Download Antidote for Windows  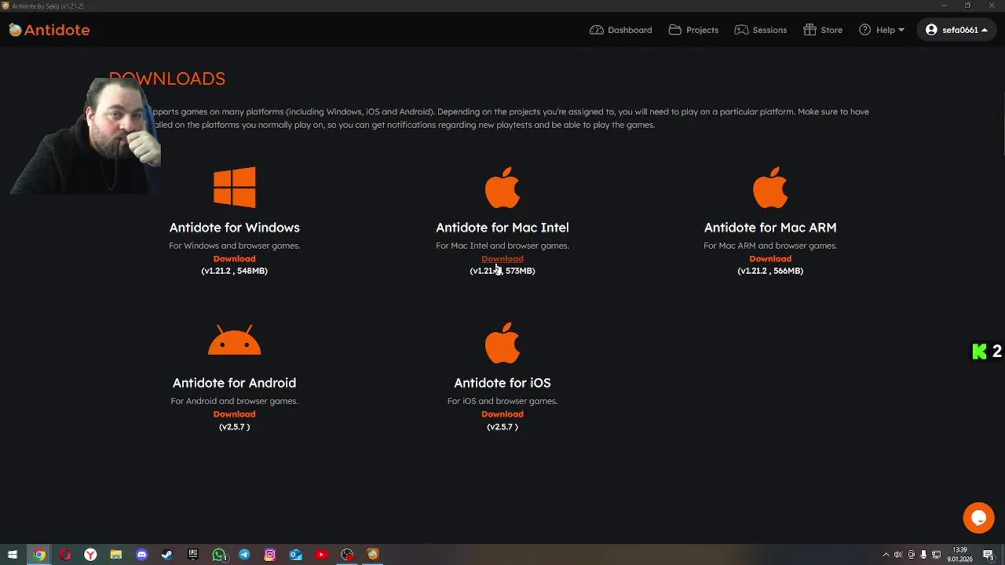234,258
